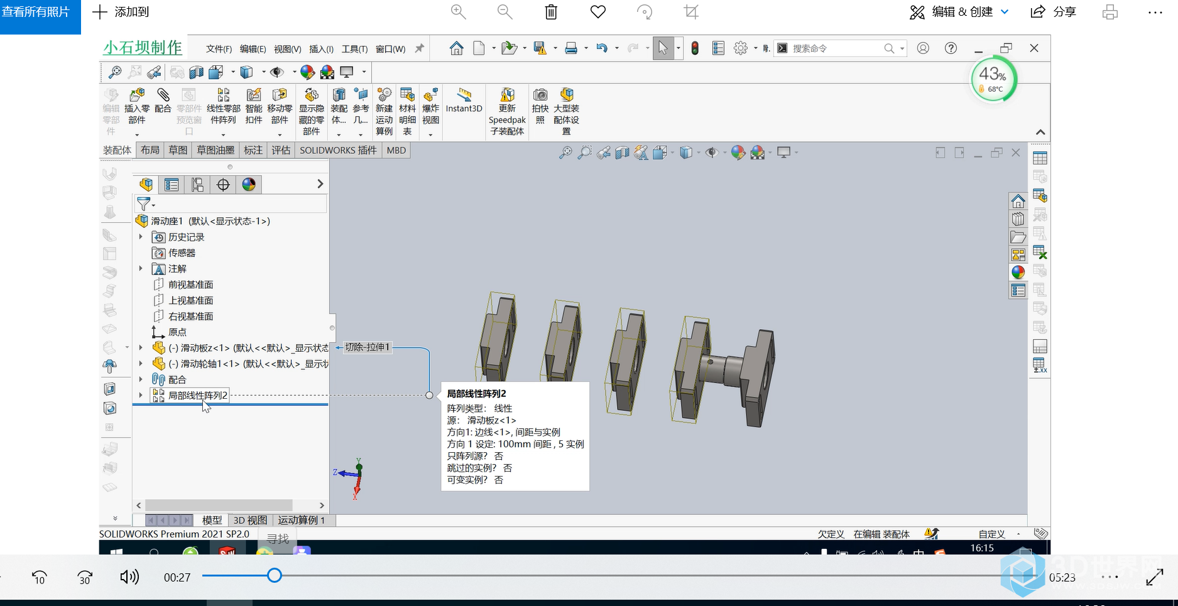Expand 滑动轮轴1<1> component node

tap(141, 363)
